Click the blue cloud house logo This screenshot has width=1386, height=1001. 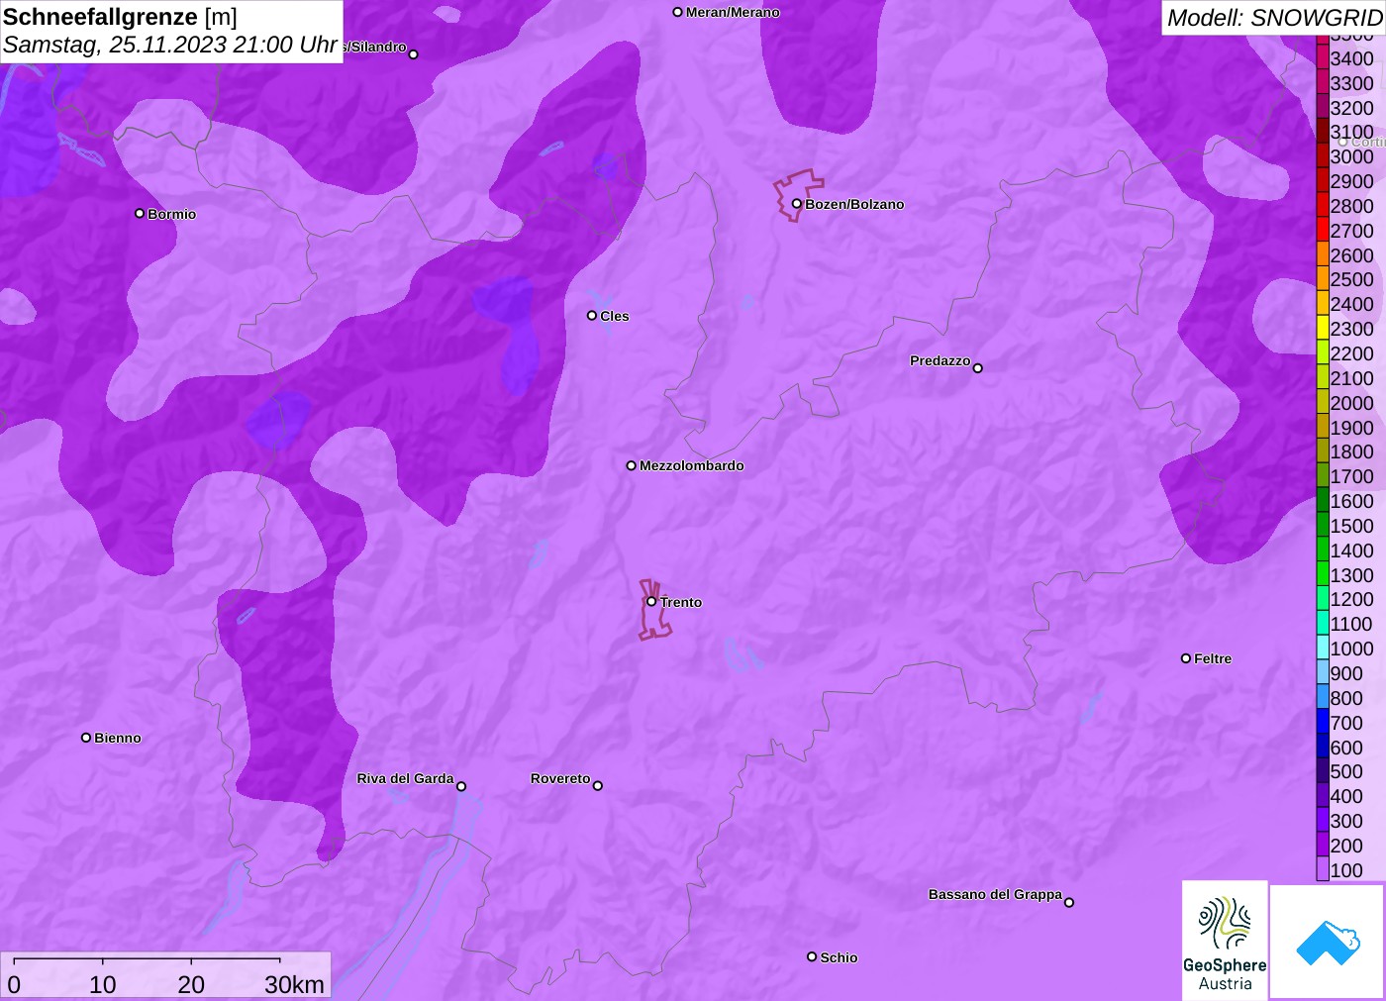tap(1328, 943)
